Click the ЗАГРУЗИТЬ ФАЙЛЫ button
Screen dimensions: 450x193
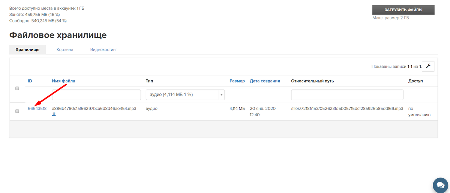(x=403, y=10)
